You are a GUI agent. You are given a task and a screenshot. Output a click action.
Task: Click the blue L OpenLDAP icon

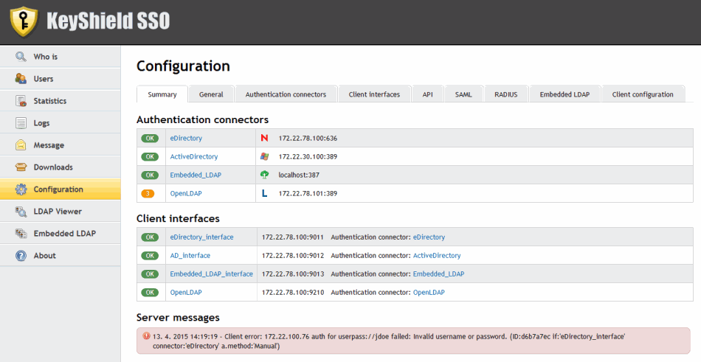tap(265, 193)
